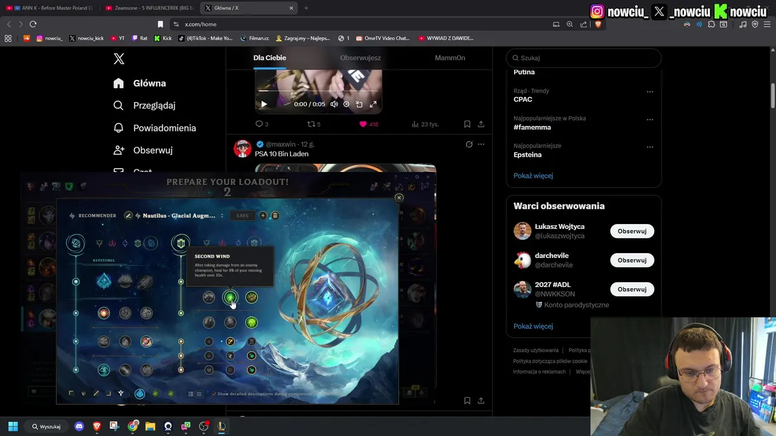Click the SAVE rune page button
Viewport: 776px width, 436px height.
pyautogui.click(x=242, y=216)
